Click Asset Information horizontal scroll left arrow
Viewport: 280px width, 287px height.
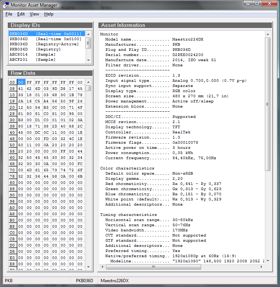[x=103, y=267]
